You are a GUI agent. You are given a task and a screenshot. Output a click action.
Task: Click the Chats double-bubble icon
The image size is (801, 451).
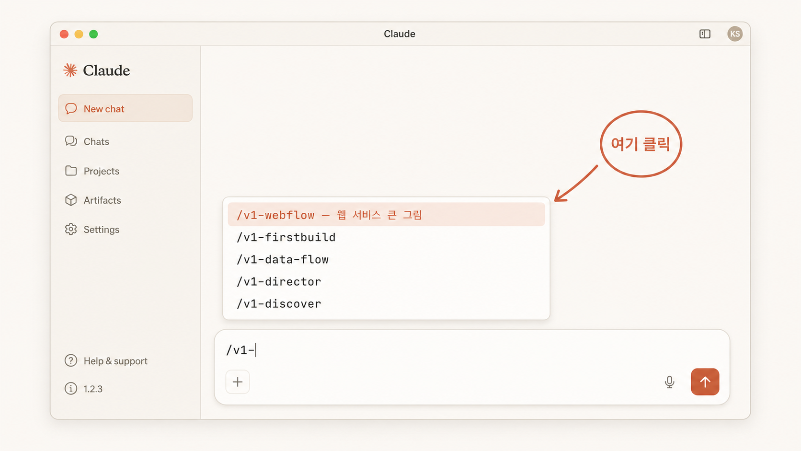click(x=71, y=141)
